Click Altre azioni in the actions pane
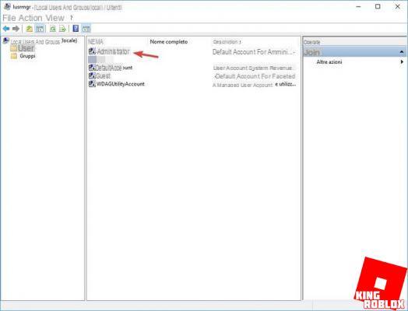 (329, 62)
